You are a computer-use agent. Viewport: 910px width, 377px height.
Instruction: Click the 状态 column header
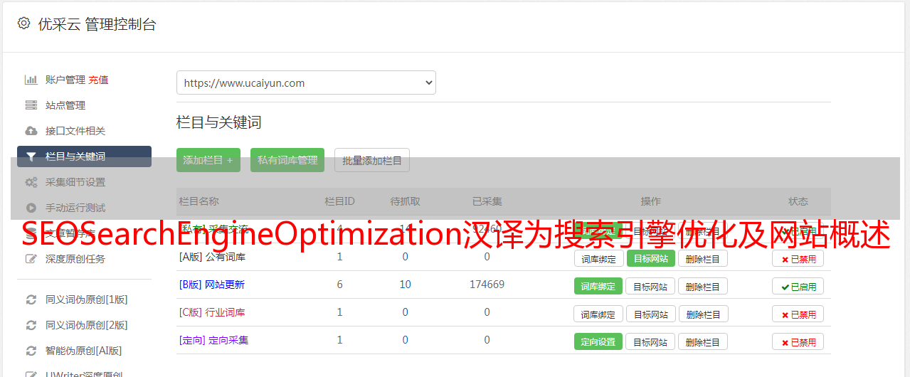[x=798, y=201]
